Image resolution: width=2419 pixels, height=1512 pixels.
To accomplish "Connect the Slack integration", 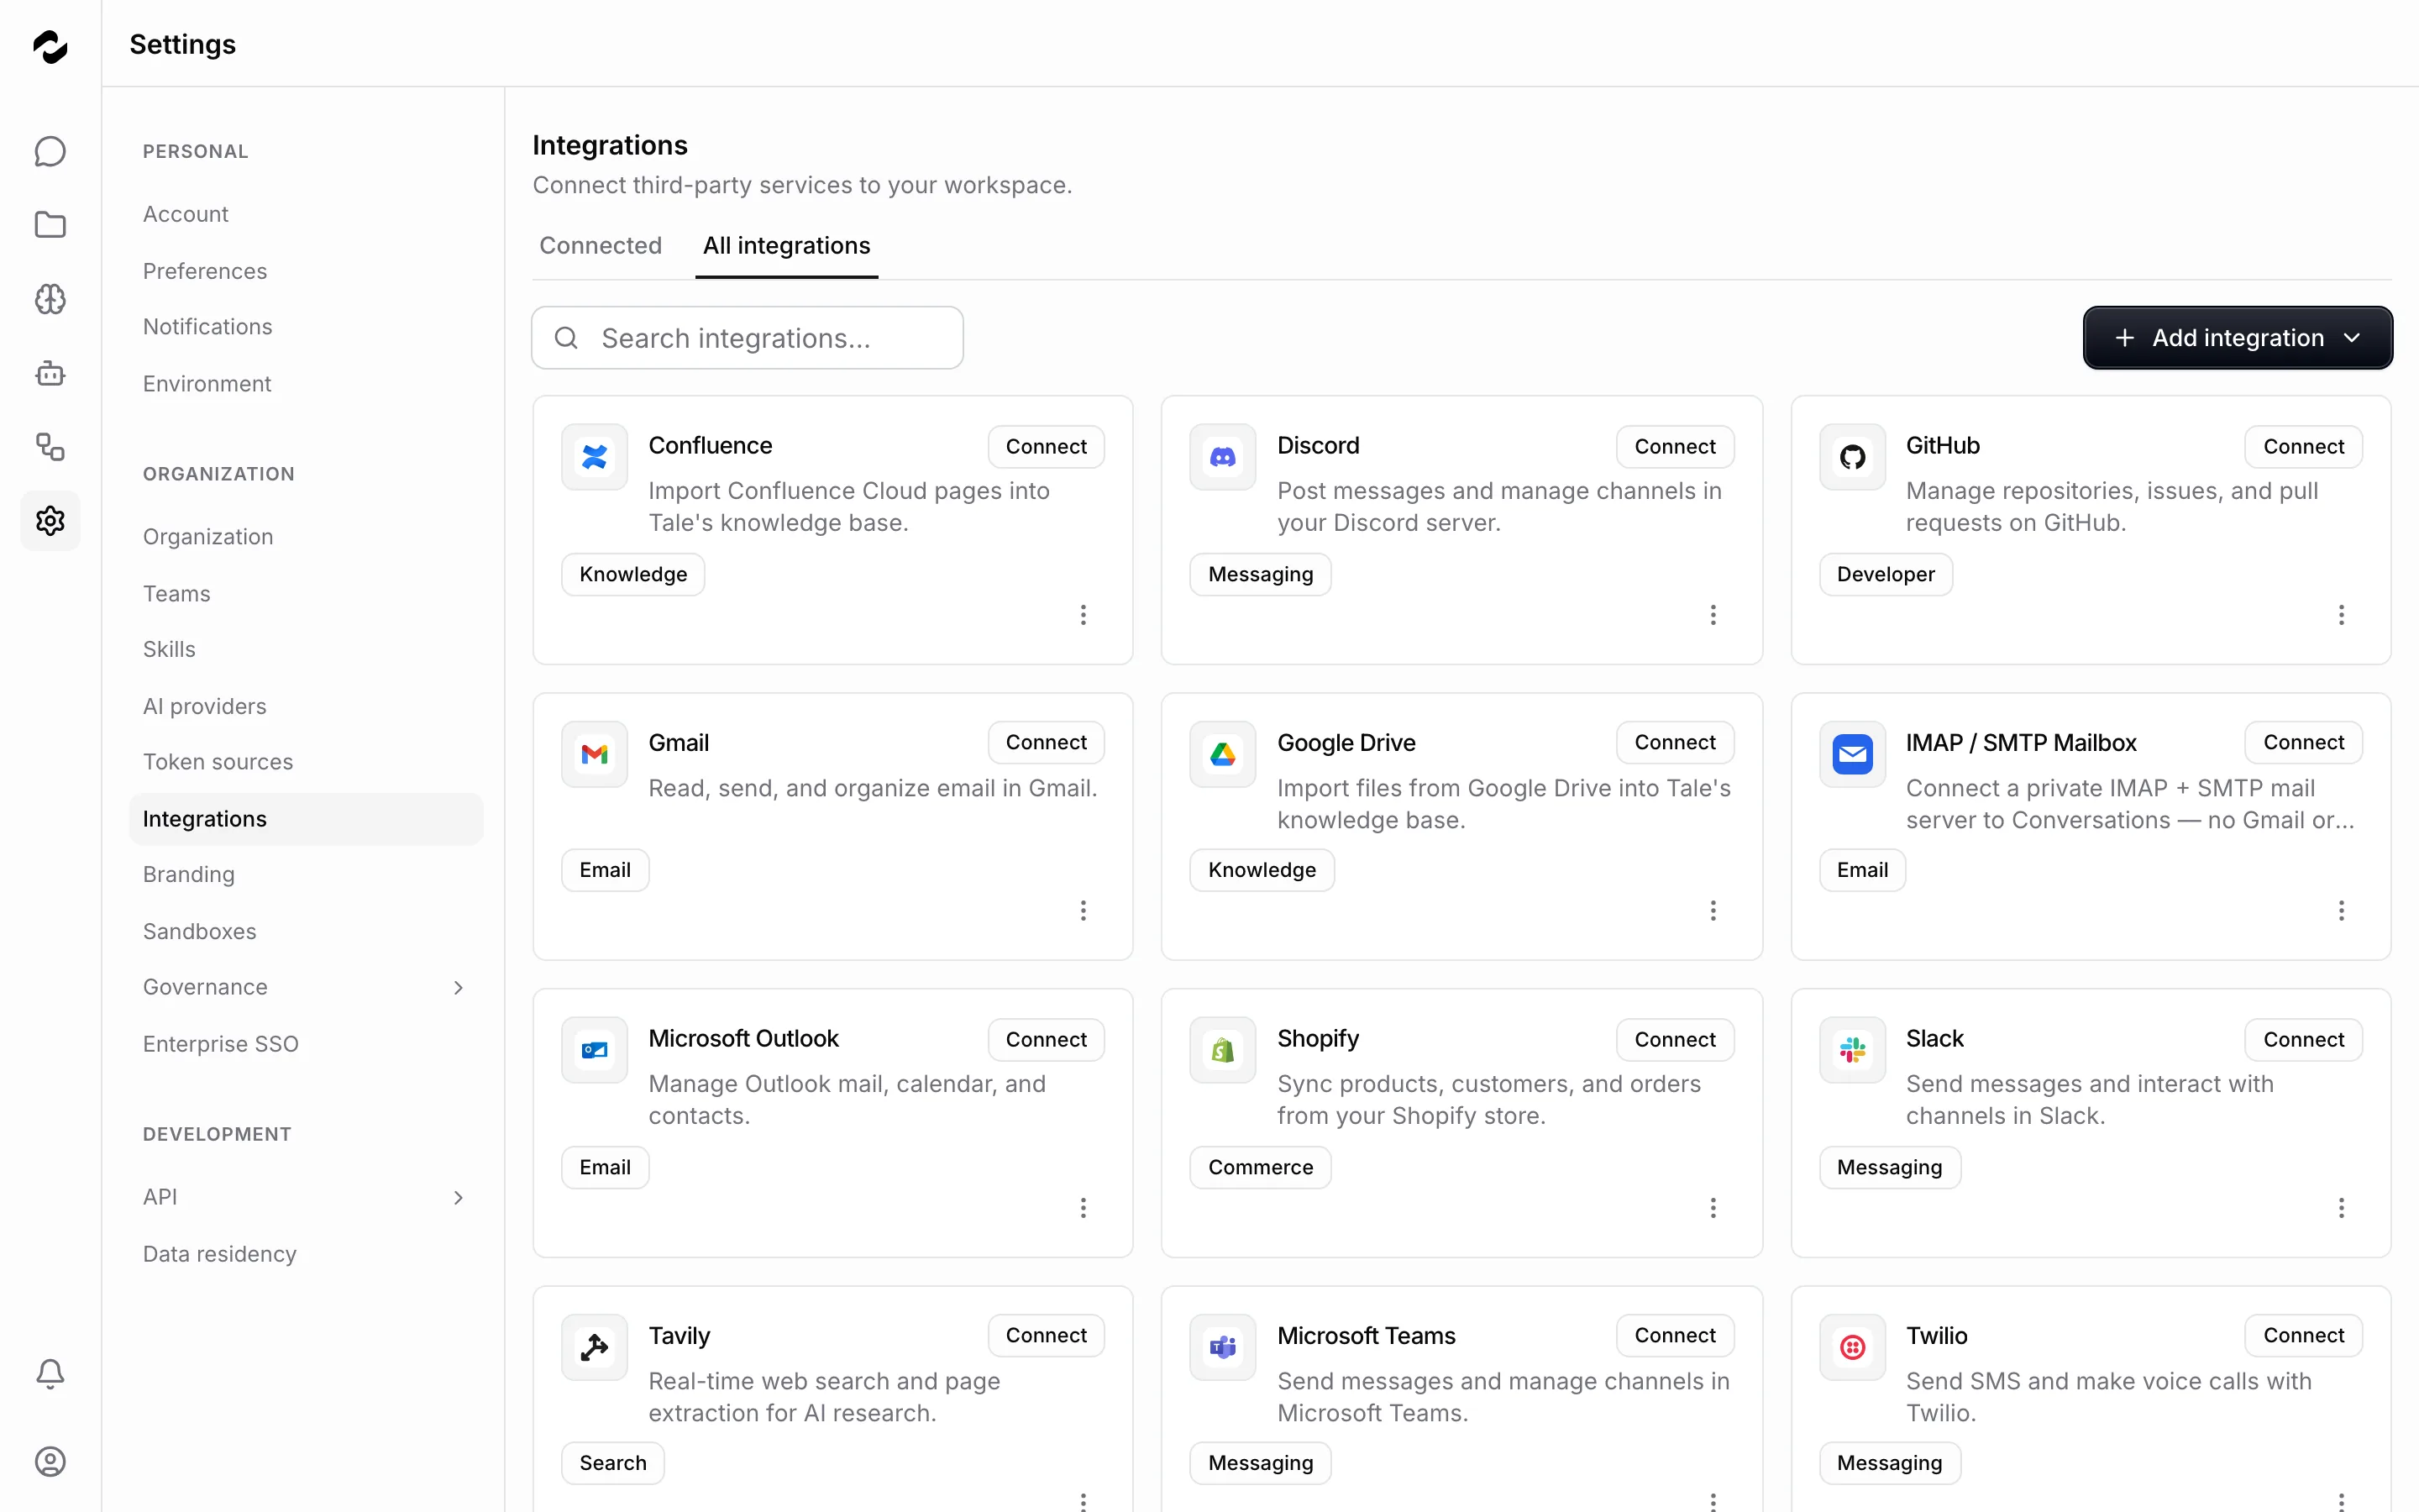I will coord(2303,1039).
